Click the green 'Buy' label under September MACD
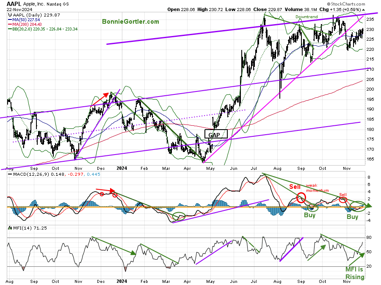The width and height of the screenshot is (381, 285). point(309,215)
